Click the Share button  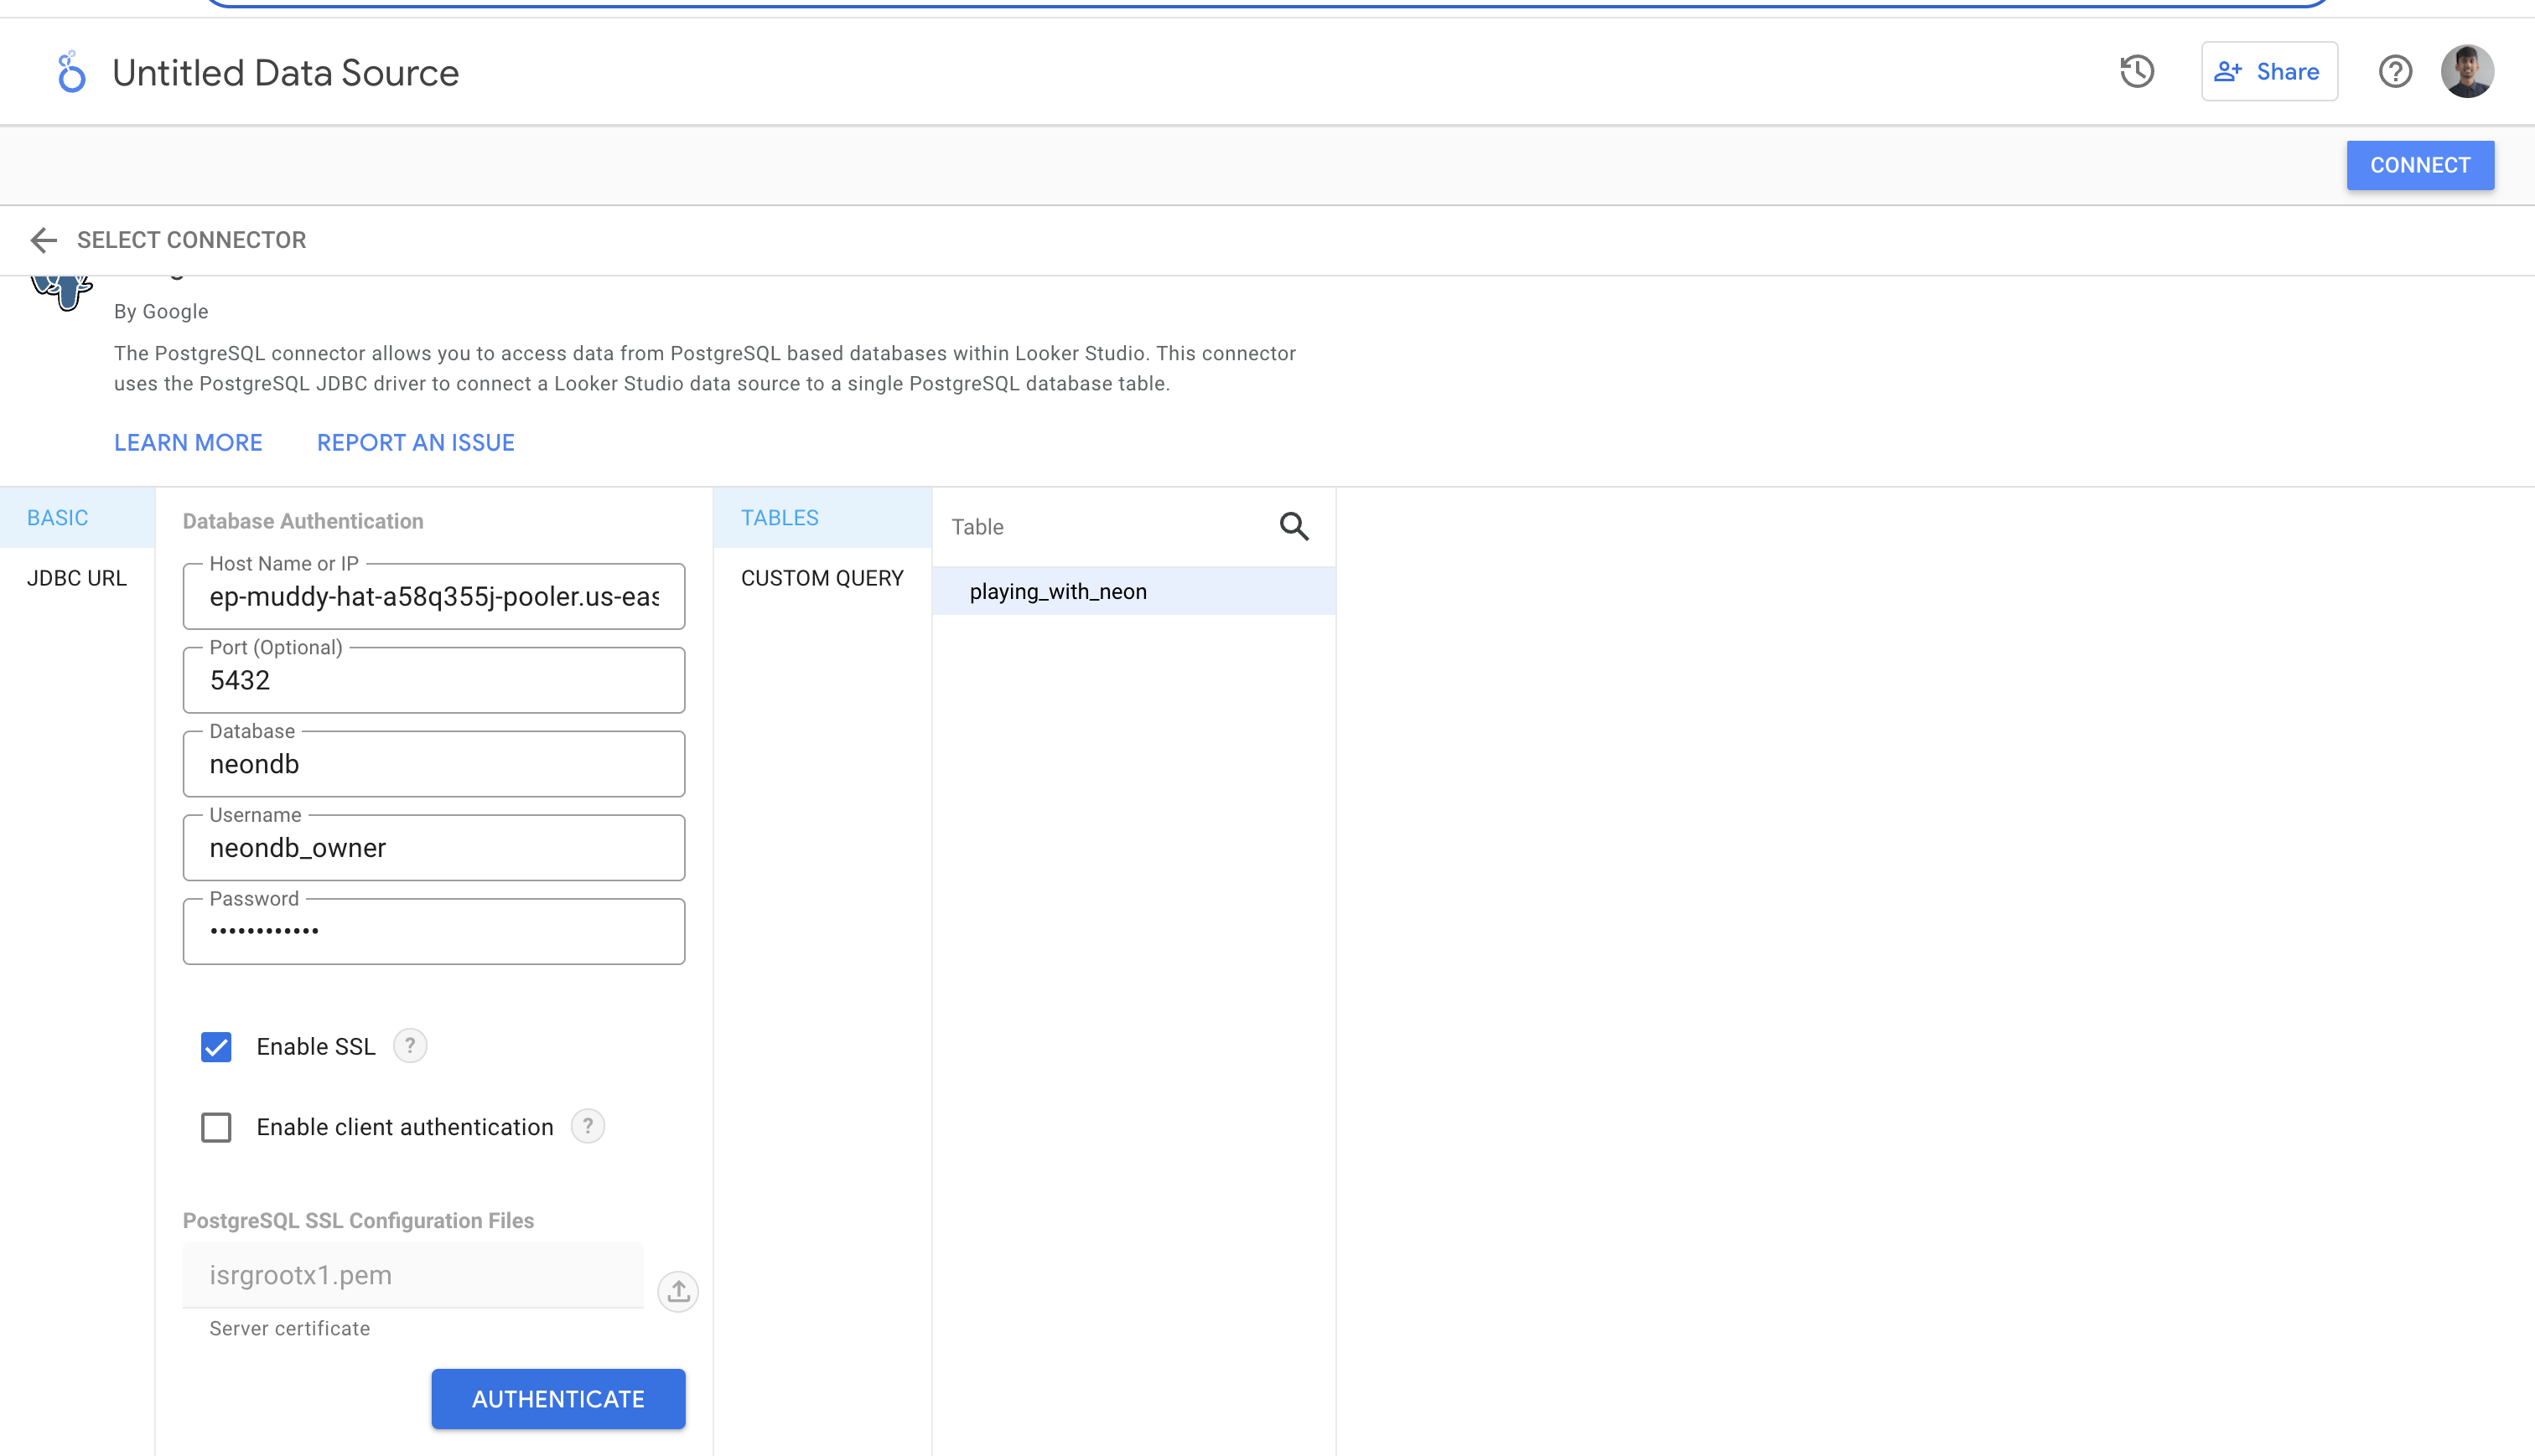[x=2269, y=71]
